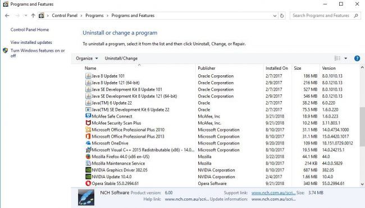Viewport: 365px width, 208px height.
Task: Click the NCH Software program thumbnail
Action: [86, 197]
